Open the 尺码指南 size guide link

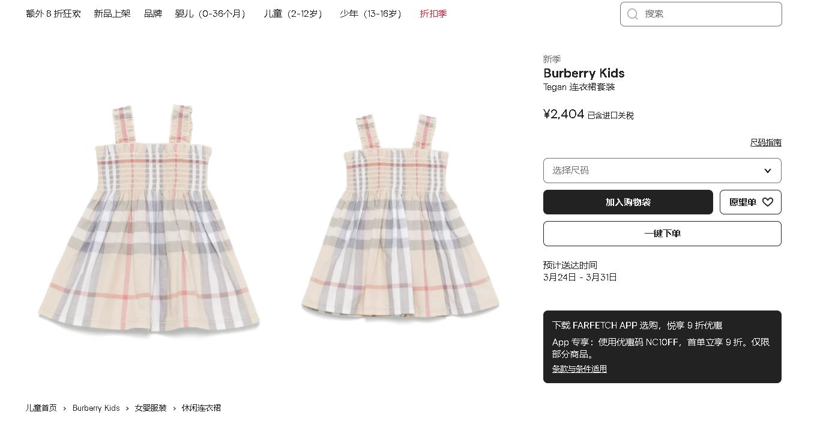765,142
